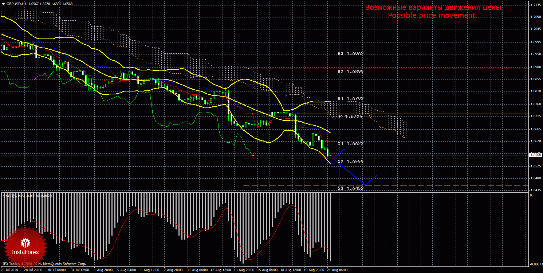Select the R2 1.6895 resistance label

350,72
